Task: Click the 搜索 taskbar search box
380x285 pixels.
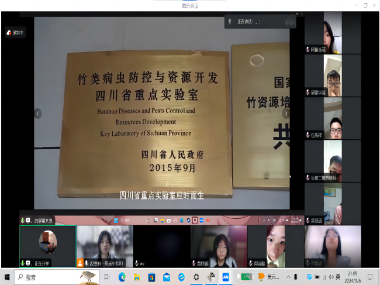Action: pos(57,277)
